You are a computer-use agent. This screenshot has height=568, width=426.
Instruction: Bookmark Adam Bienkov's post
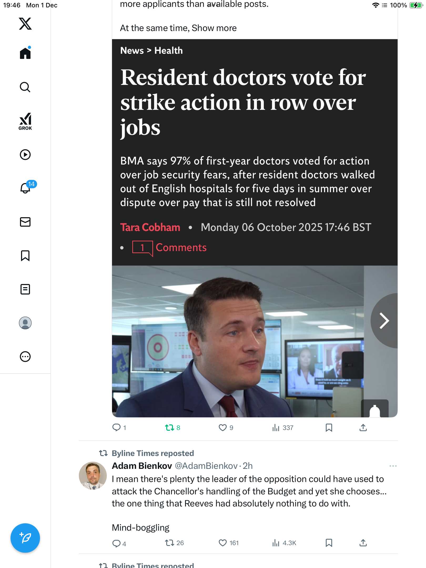(329, 543)
